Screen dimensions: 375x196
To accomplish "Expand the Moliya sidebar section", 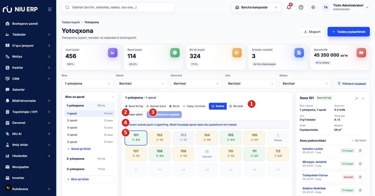I will click(x=28, y=57).
